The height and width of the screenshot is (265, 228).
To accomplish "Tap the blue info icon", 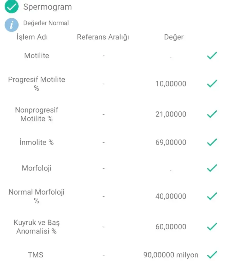I will click(x=12, y=25).
